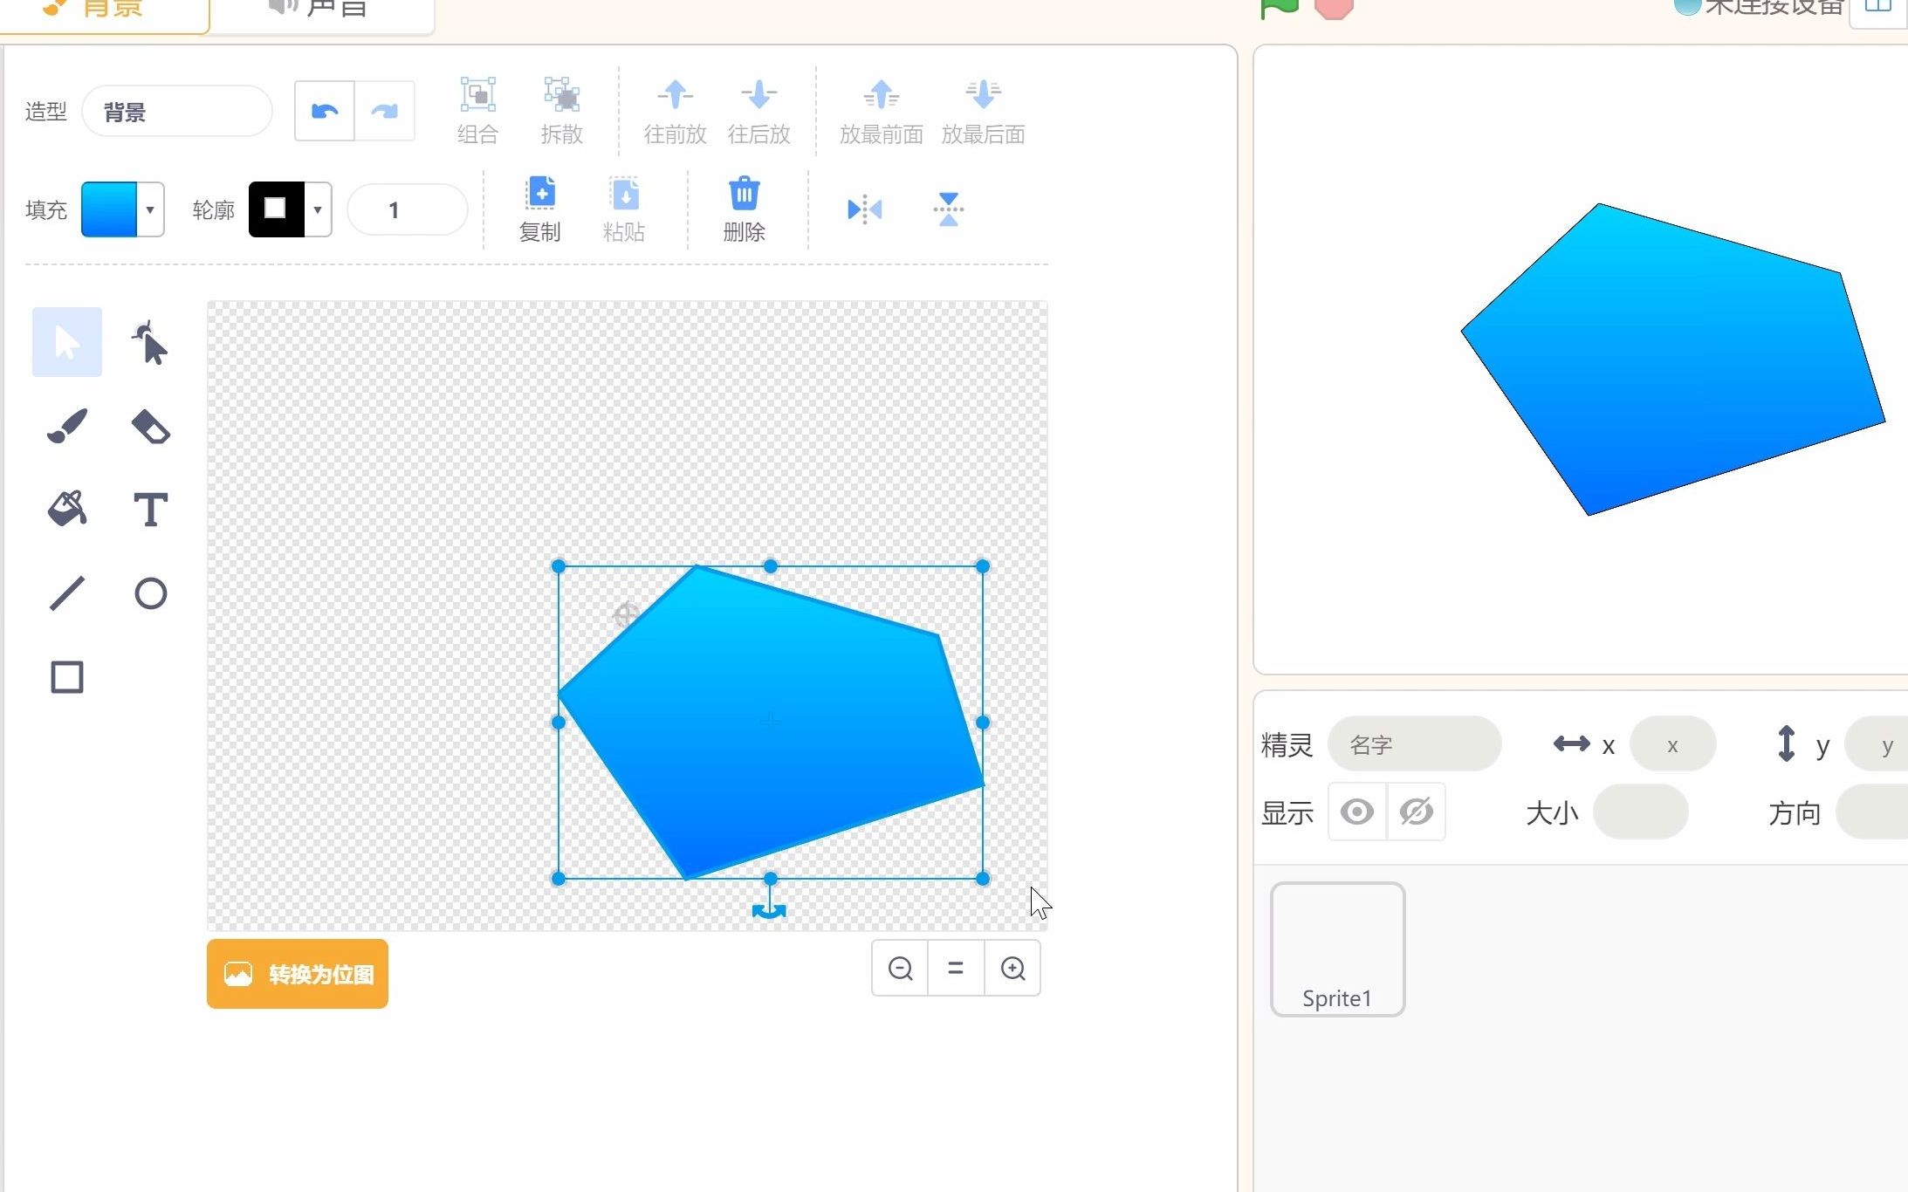Click the 往前放 bring forward icon
Viewport: 1908px width, 1192px height.
click(x=675, y=94)
